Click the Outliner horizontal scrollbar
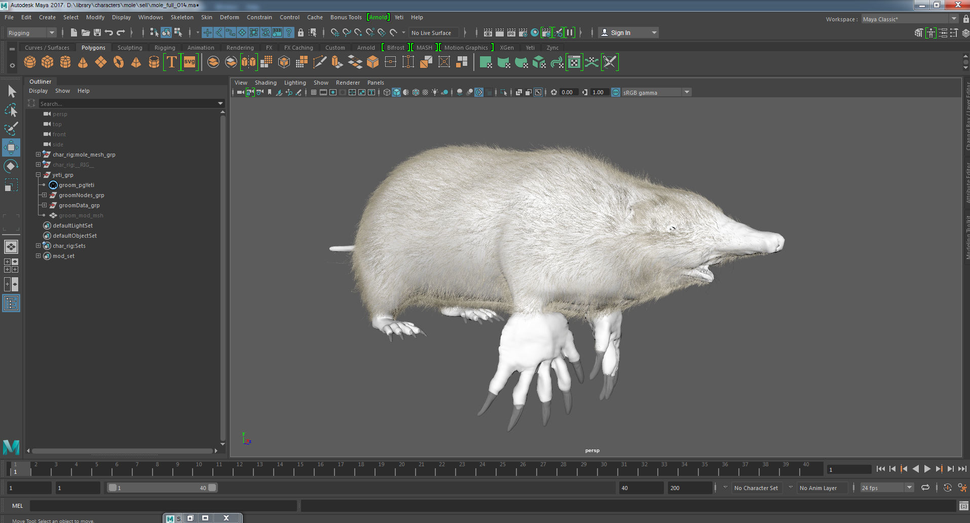The width and height of the screenshot is (970, 523). (x=122, y=451)
